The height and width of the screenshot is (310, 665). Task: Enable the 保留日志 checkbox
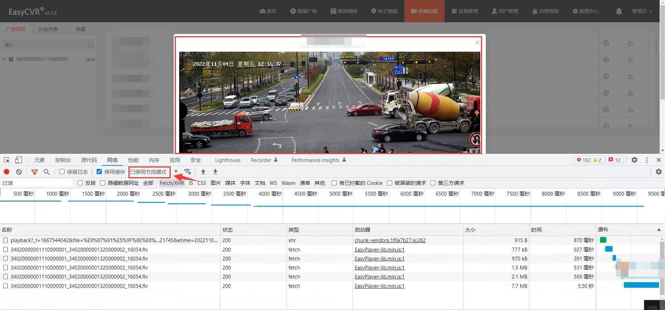pyautogui.click(x=62, y=172)
